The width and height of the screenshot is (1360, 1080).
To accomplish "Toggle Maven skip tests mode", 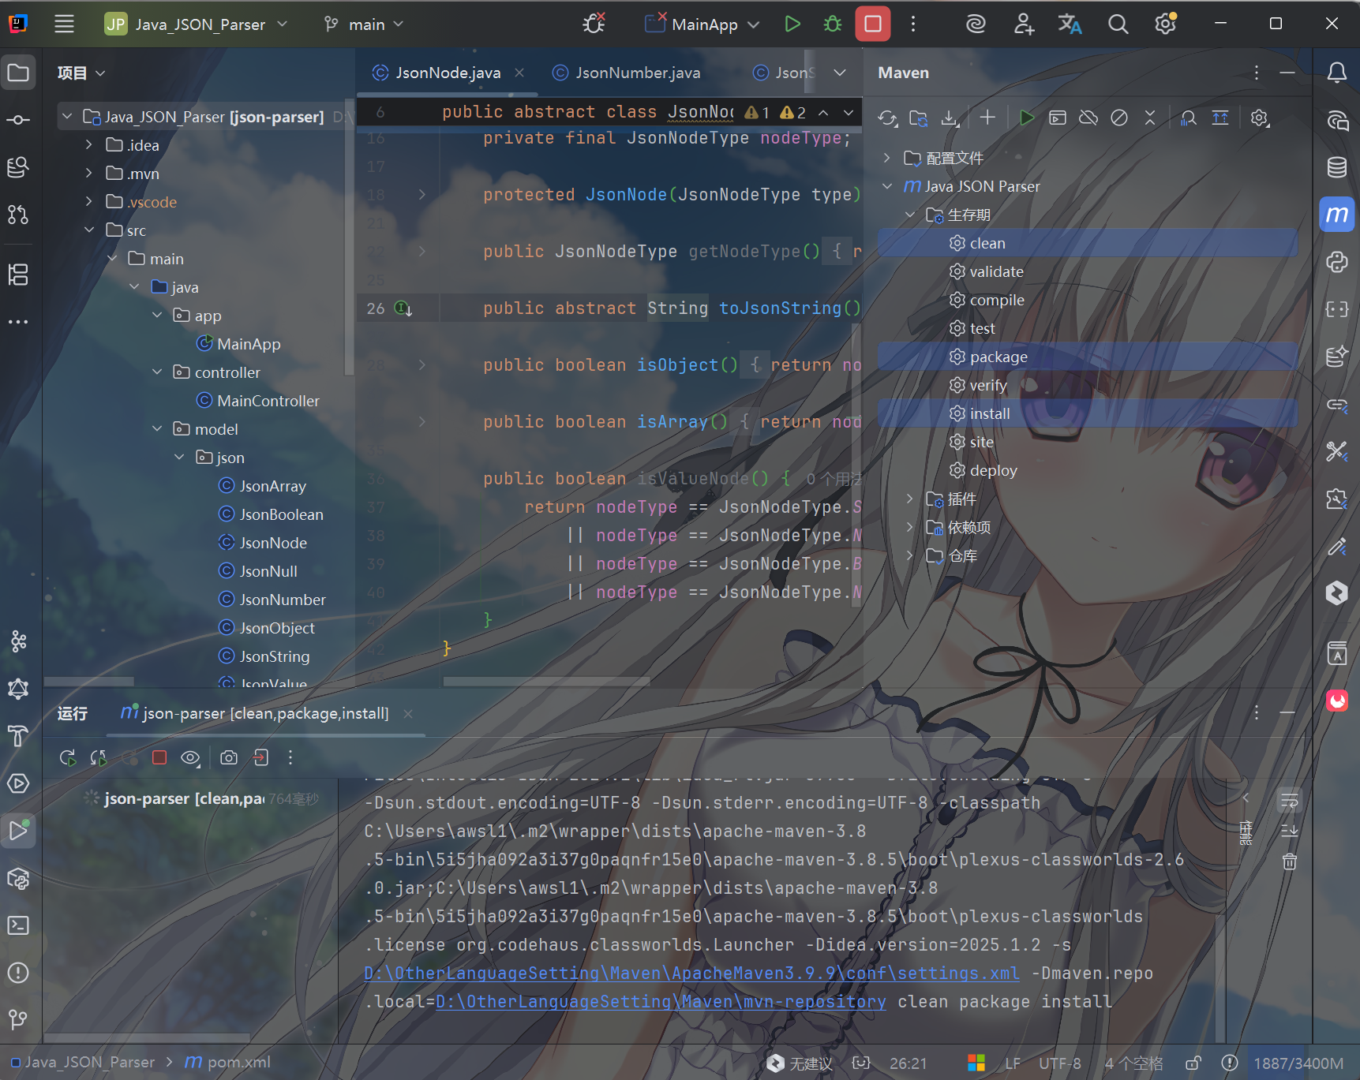I will pos(1119,118).
